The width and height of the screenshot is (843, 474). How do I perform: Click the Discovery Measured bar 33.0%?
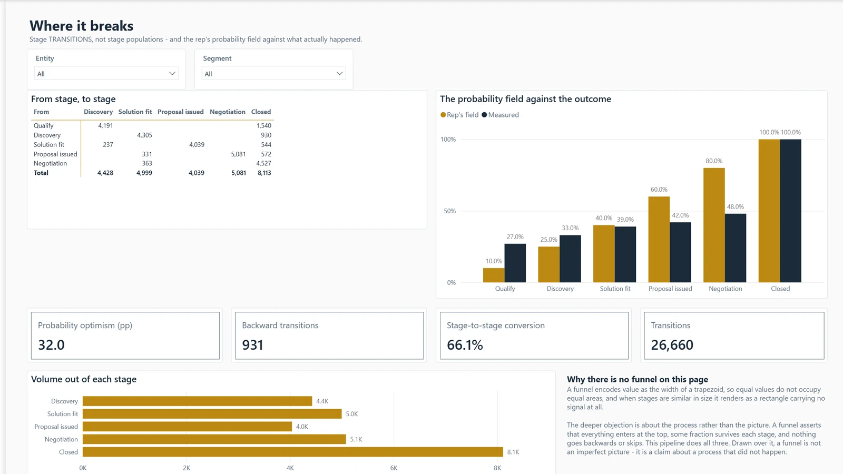pos(570,259)
